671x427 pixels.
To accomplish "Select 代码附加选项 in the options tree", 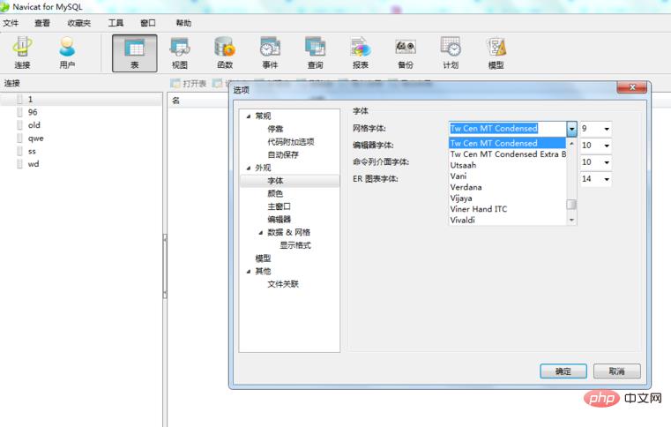I will 291,142.
